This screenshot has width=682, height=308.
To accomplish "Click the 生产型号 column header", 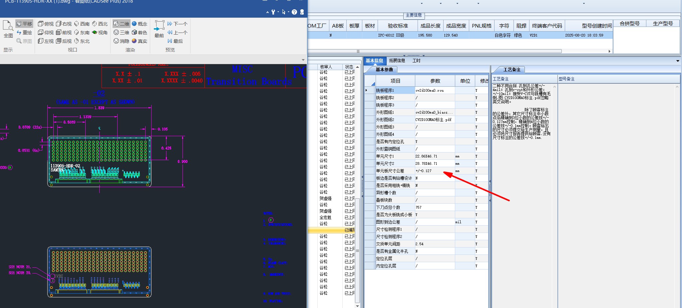I will click(x=663, y=24).
